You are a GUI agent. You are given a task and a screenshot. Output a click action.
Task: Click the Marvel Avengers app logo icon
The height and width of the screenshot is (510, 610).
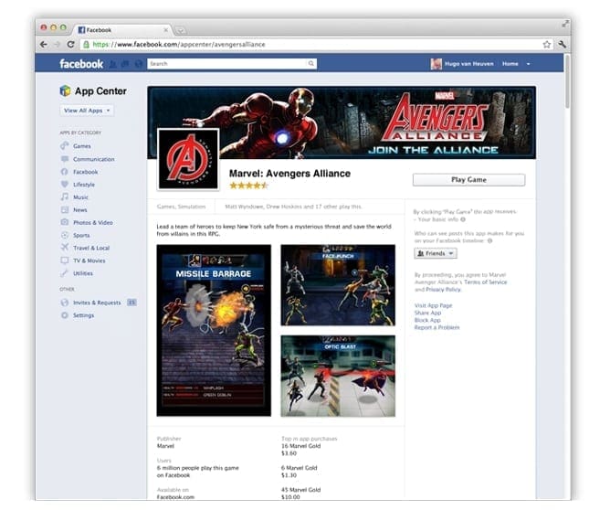[188, 160]
